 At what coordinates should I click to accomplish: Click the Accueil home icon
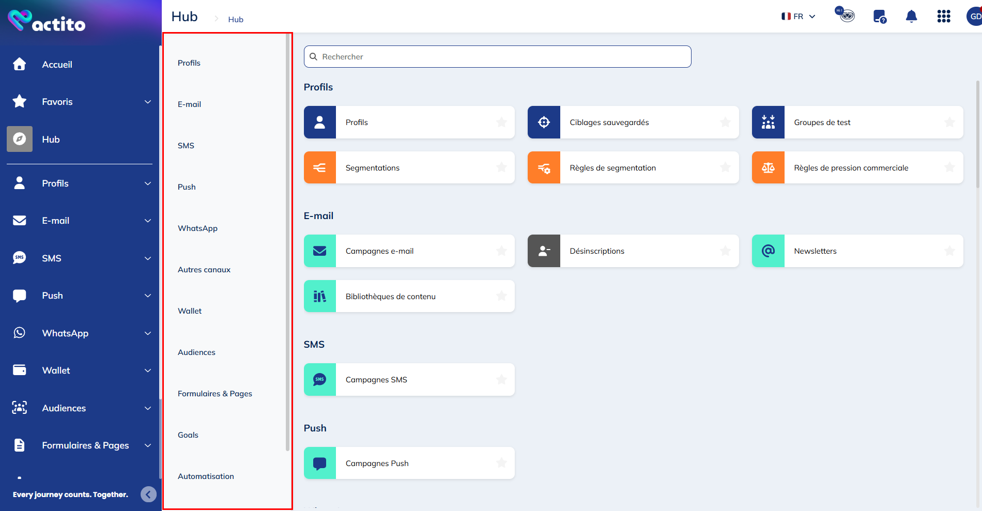point(19,64)
